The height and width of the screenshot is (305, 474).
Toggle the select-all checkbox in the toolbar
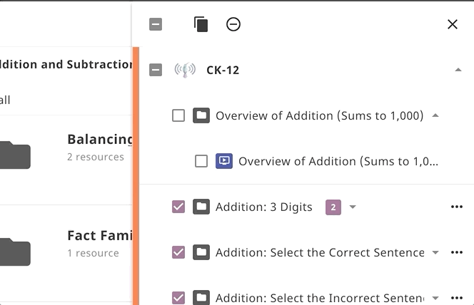(x=156, y=24)
